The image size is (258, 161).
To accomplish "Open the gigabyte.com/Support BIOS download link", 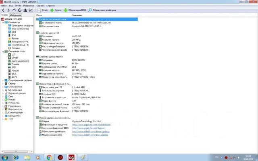I will tap(89, 128).
